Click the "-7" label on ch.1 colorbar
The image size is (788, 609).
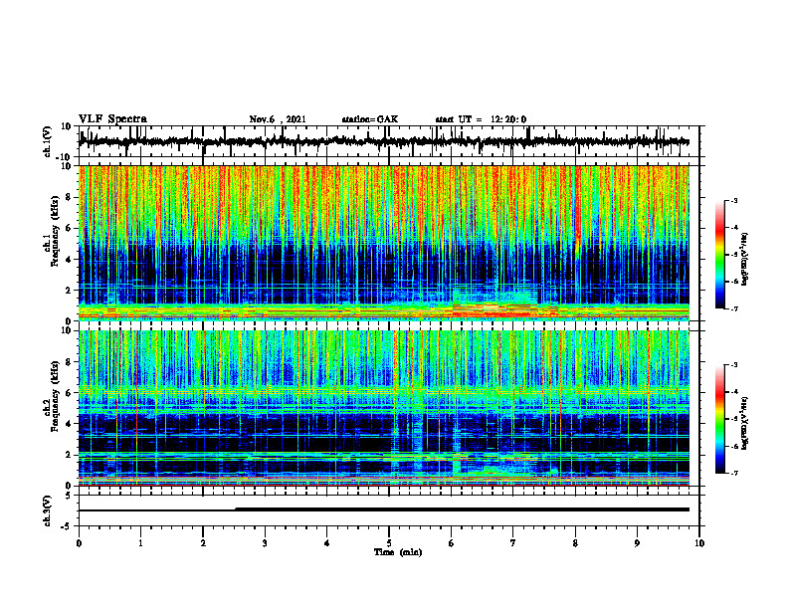pos(733,308)
